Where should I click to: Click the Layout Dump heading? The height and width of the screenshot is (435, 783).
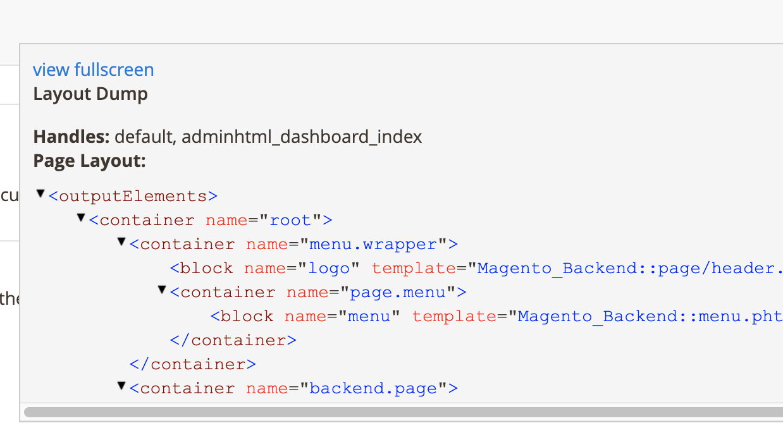90,94
